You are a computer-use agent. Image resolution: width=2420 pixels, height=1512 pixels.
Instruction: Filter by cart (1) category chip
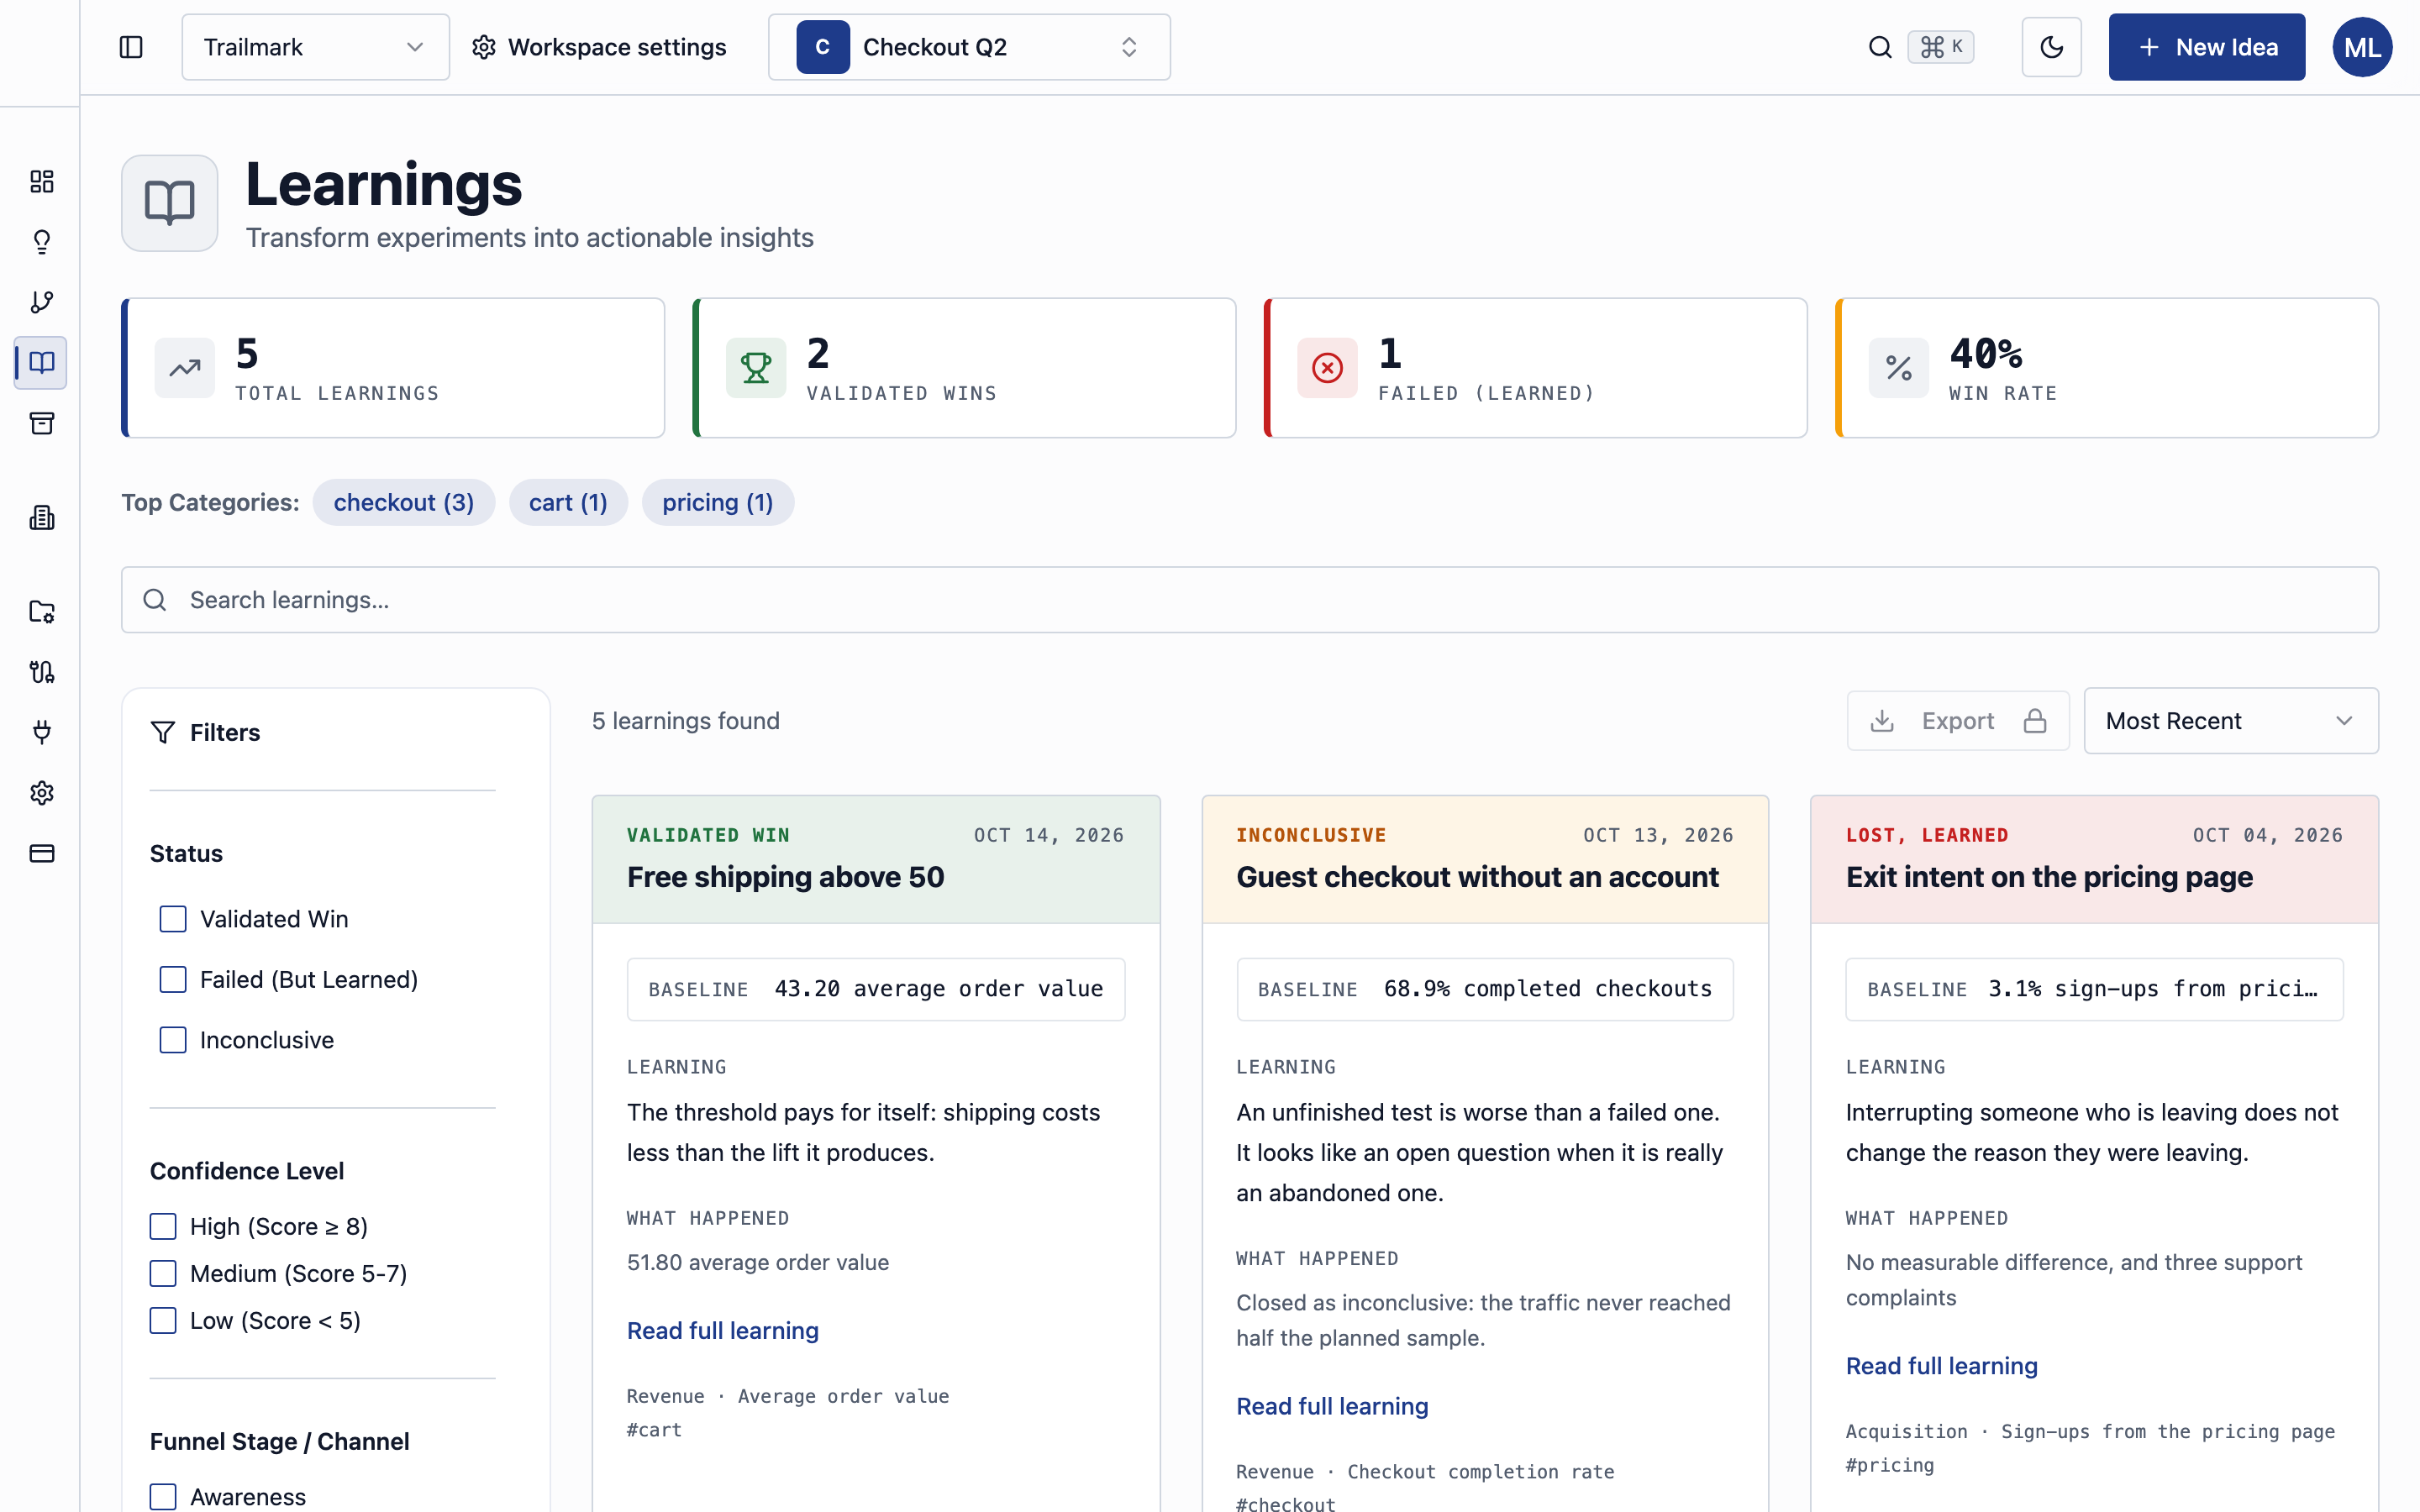pyautogui.click(x=568, y=502)
